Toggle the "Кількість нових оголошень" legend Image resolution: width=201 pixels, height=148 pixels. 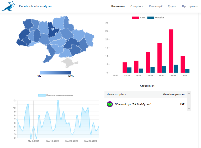tap(55, 95)
